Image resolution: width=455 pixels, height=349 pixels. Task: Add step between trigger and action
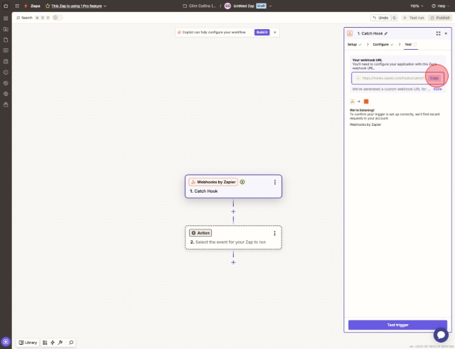point(233,212)
